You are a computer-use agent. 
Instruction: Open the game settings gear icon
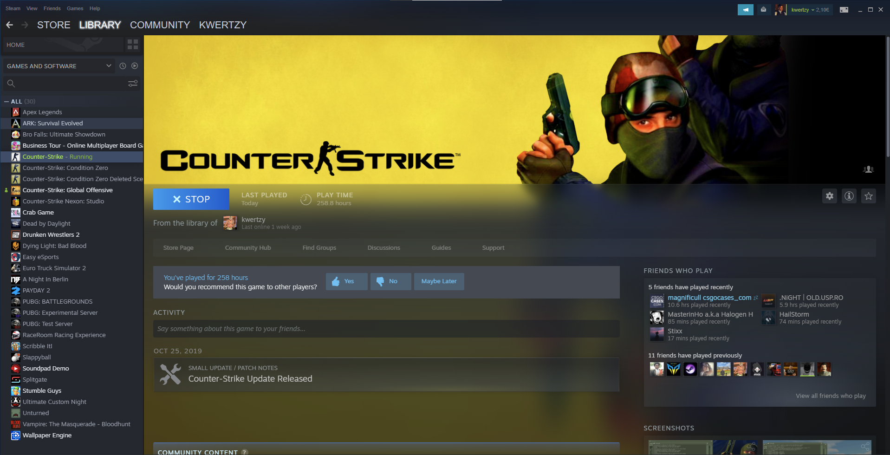(x=829, y=196)
